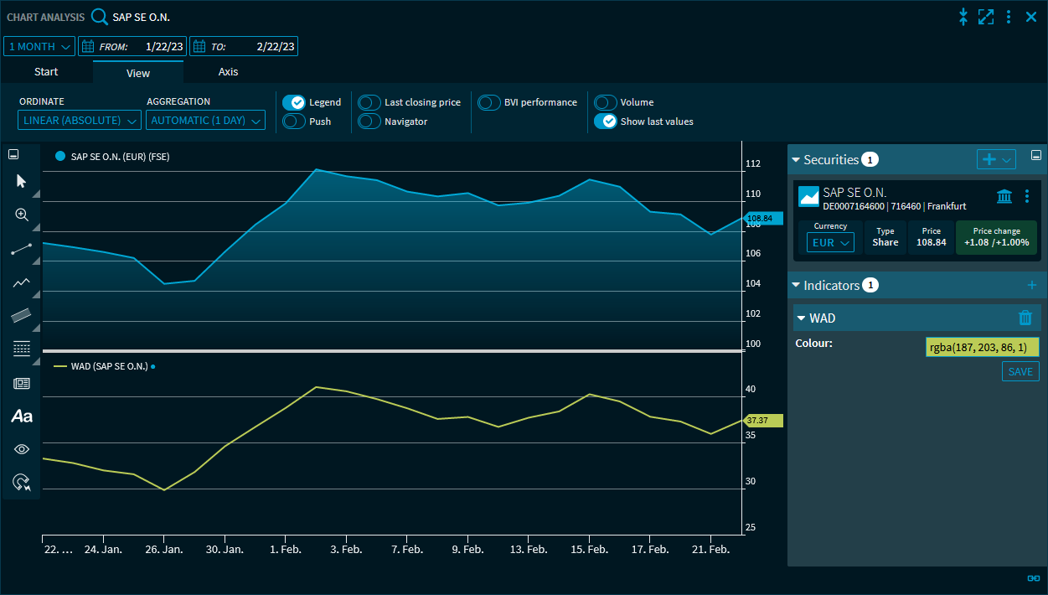The image size is (1048, 595).
Task: Open the text annotation Aa tool
Action: pos(22,416)
